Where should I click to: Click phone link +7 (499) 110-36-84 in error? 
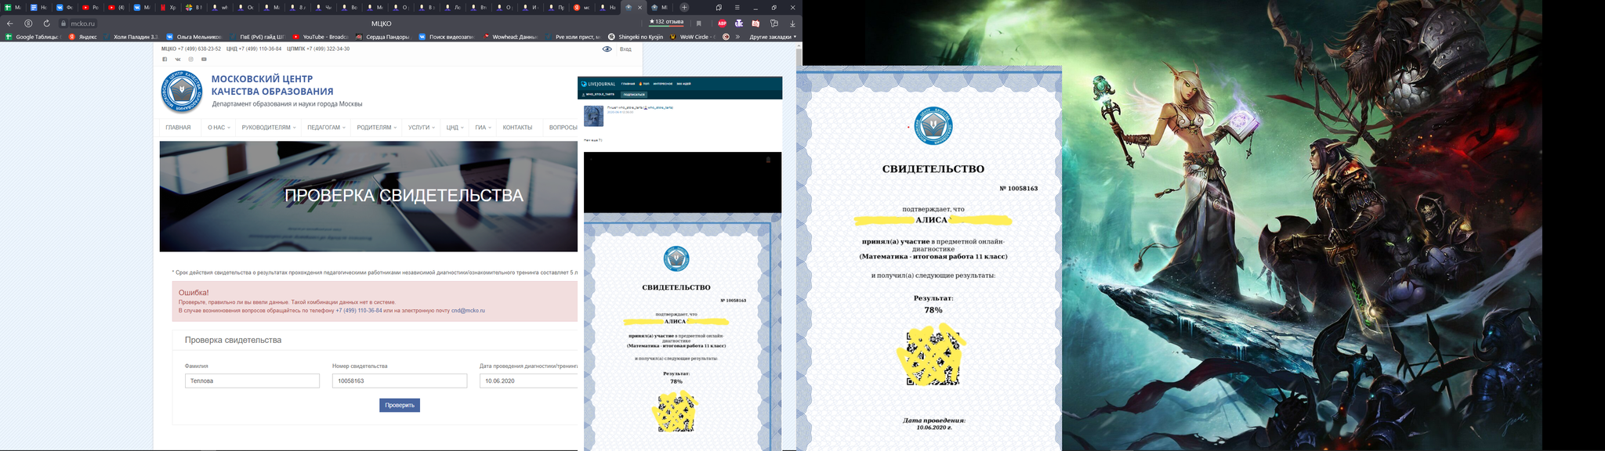[359, 311]
